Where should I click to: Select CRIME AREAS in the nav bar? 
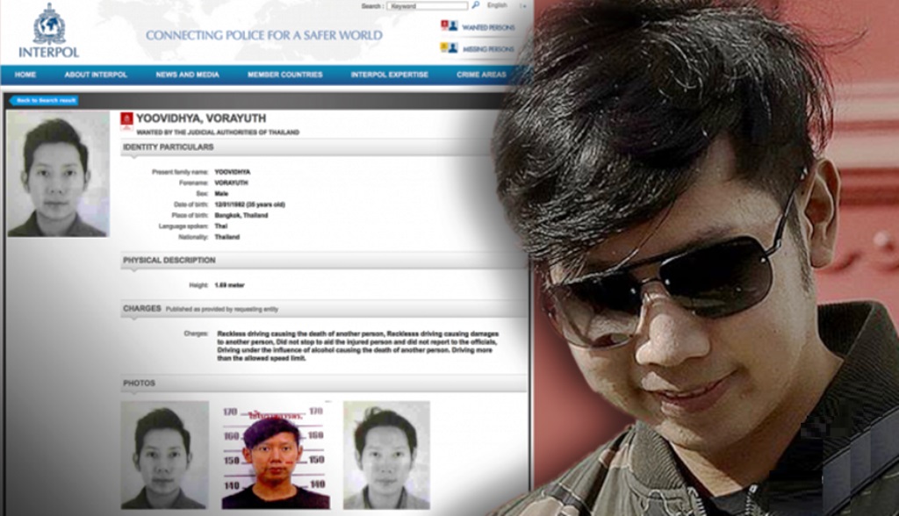(x=481, y=75)
